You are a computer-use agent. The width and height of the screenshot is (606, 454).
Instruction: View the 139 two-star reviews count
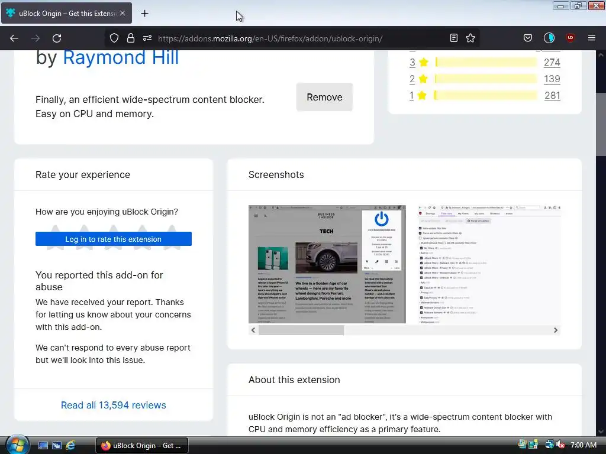point(552,79)
